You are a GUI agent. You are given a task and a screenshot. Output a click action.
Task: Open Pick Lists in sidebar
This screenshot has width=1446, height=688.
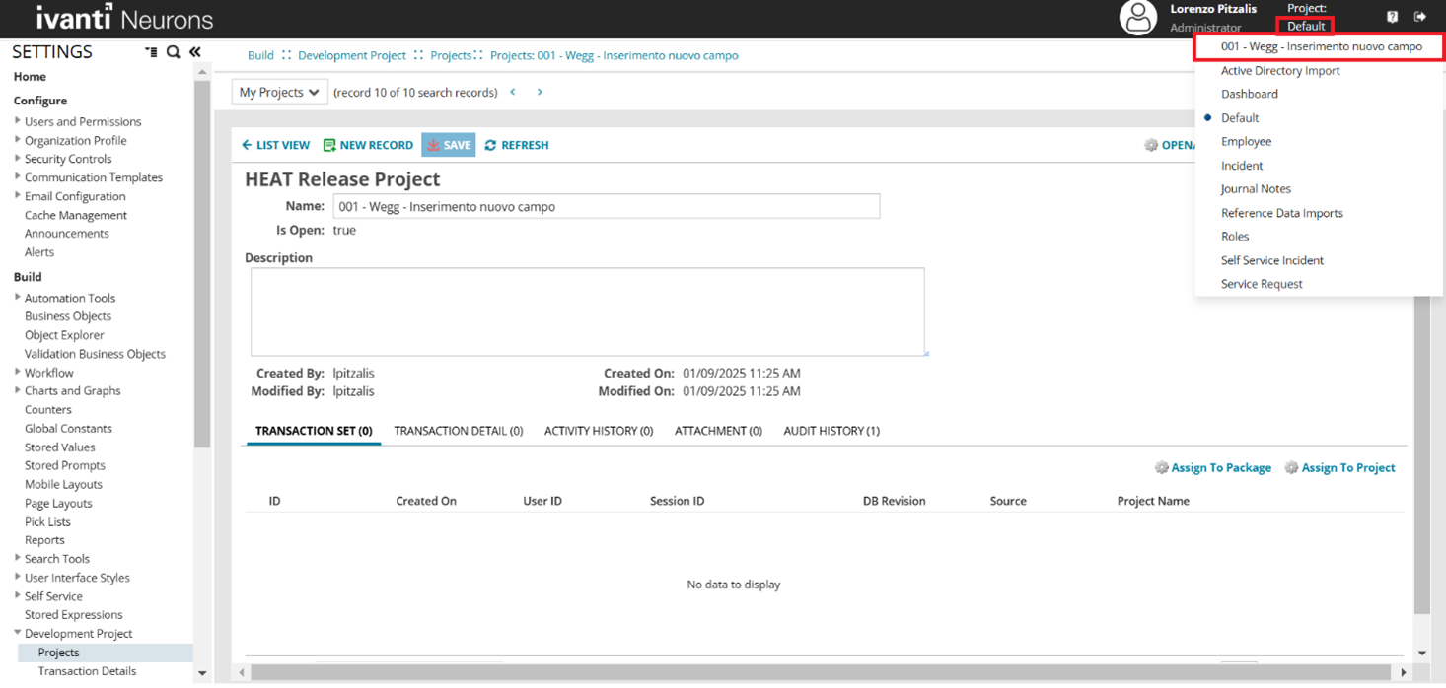[47, 522]
